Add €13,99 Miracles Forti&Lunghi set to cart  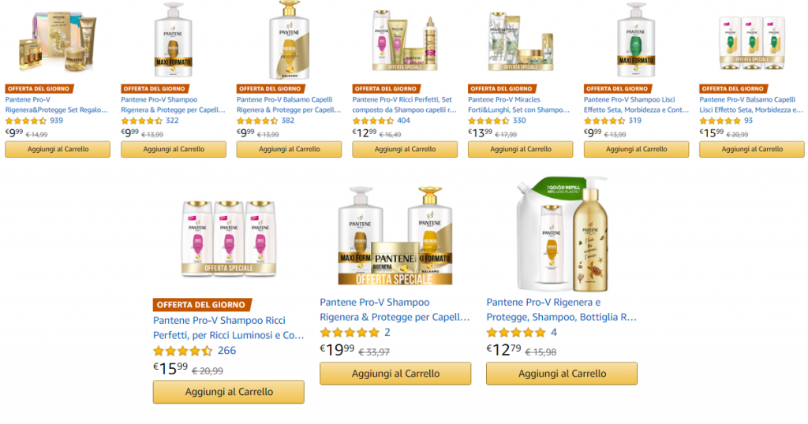[x=521, y=149]
